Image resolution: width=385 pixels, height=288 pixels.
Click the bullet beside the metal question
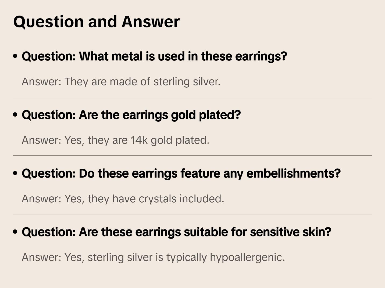15,56
